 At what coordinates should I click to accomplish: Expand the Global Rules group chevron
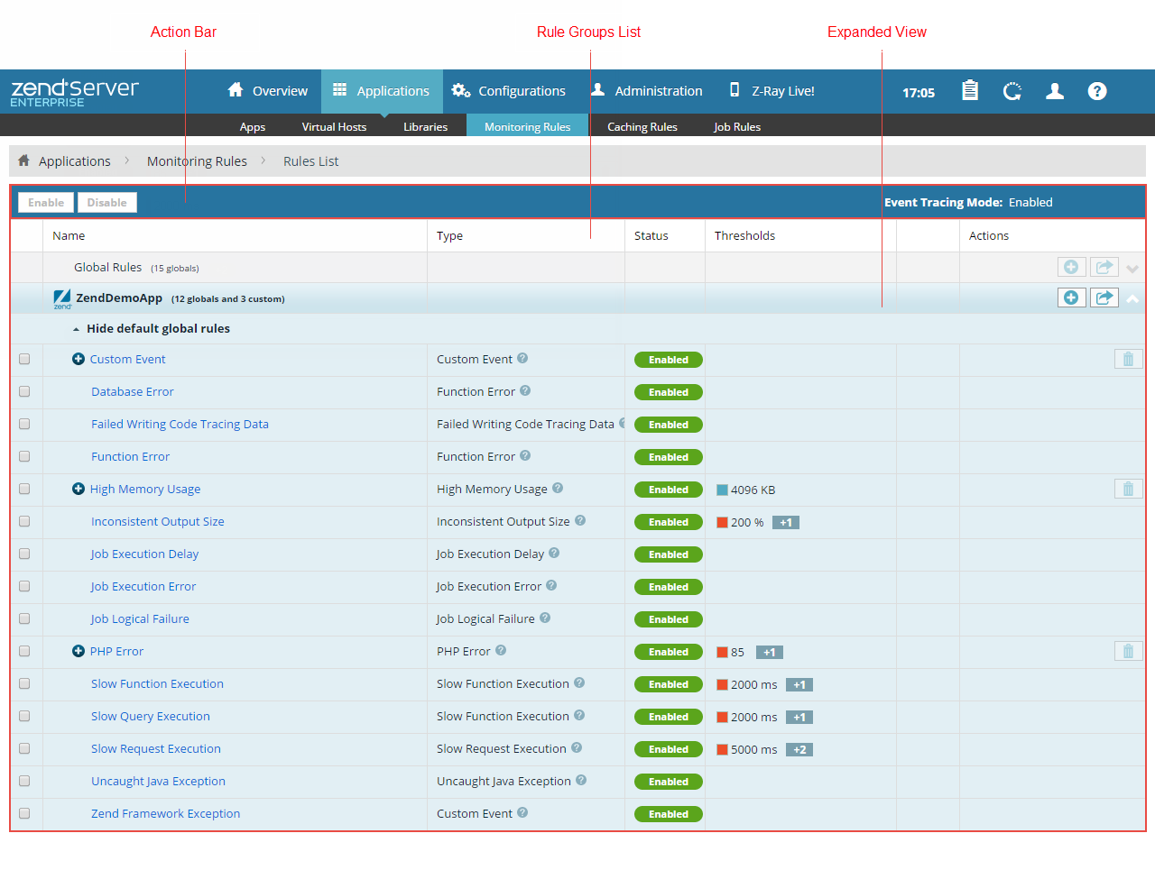(1132, 269)
